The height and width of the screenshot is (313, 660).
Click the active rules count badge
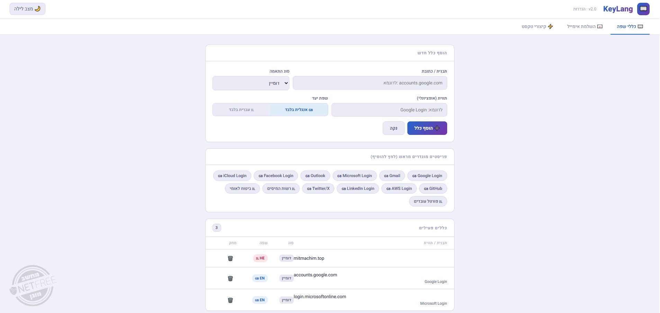pos(217,228)
